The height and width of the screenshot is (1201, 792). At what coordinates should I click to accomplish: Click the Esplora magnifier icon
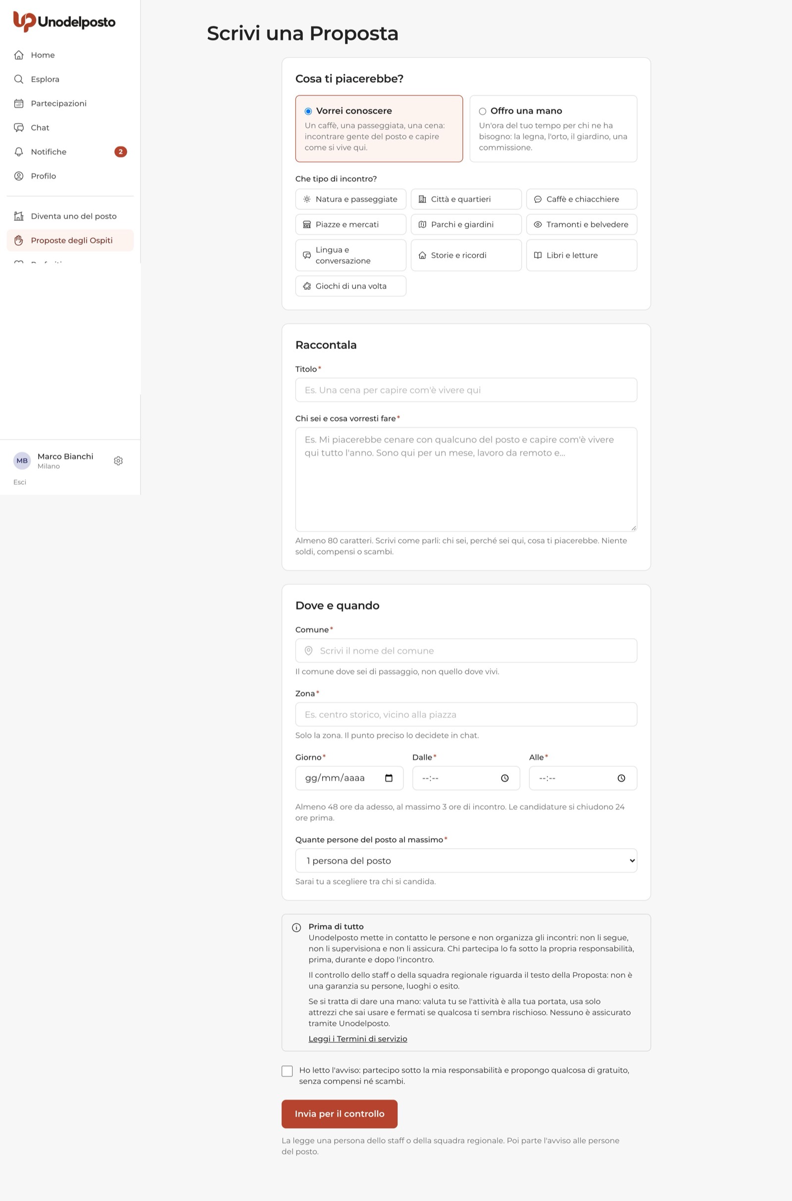pyautogui.click(x=19, y=79)
